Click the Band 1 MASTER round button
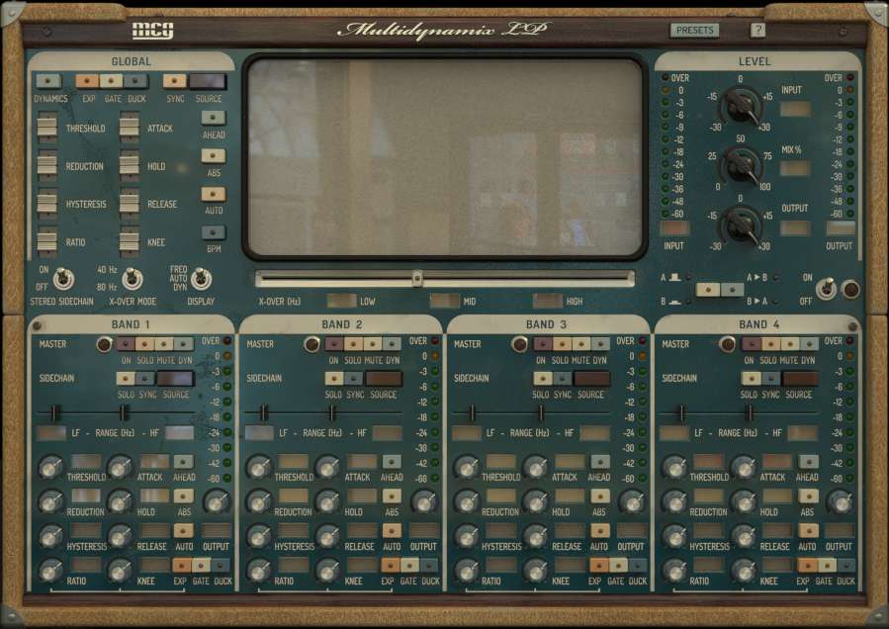The image size is (889, 629). pyautogui.click(x=104, y=344)
